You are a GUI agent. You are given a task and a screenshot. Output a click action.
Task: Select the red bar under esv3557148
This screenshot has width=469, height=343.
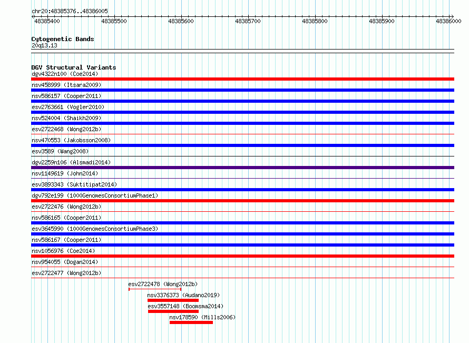[173, 311]
